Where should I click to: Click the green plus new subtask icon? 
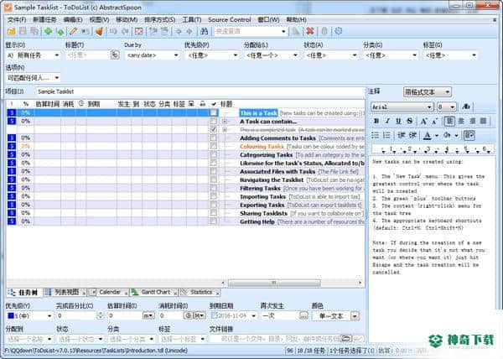[x=60, y=31]
